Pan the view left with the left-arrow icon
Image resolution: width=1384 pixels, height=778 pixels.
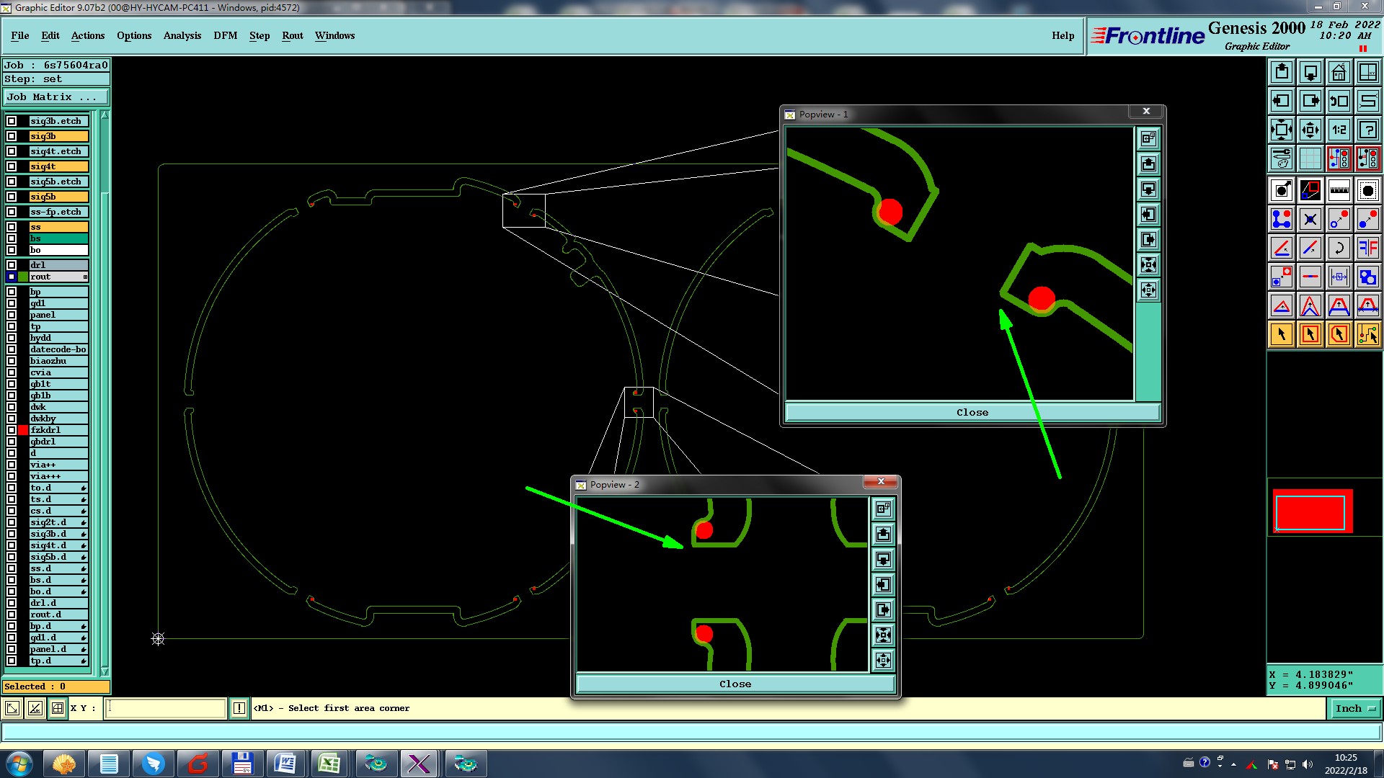pyautogui.click(x=1282, y=101)
